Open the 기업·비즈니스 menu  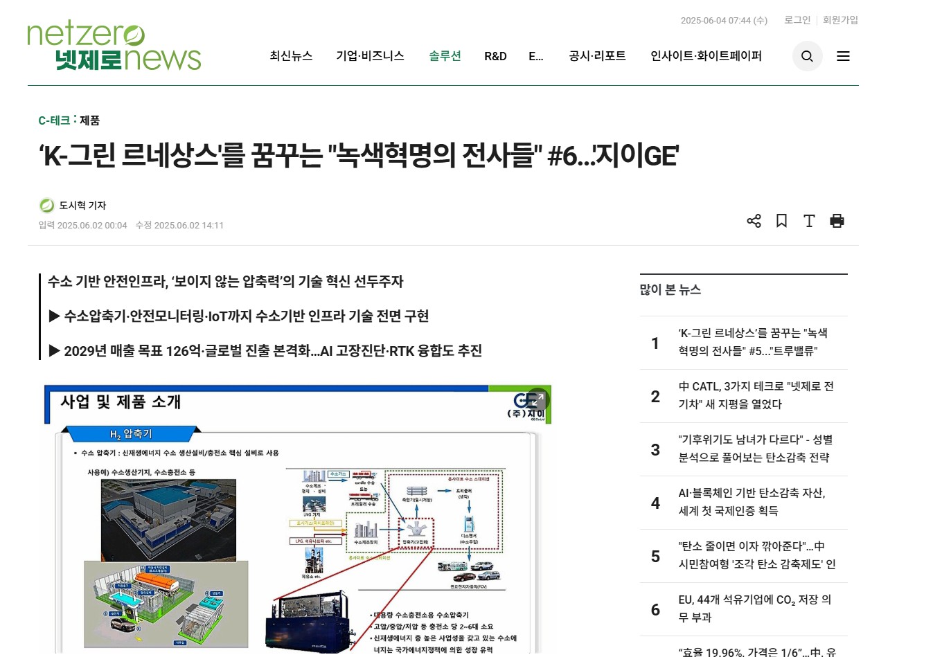point(370,56)
